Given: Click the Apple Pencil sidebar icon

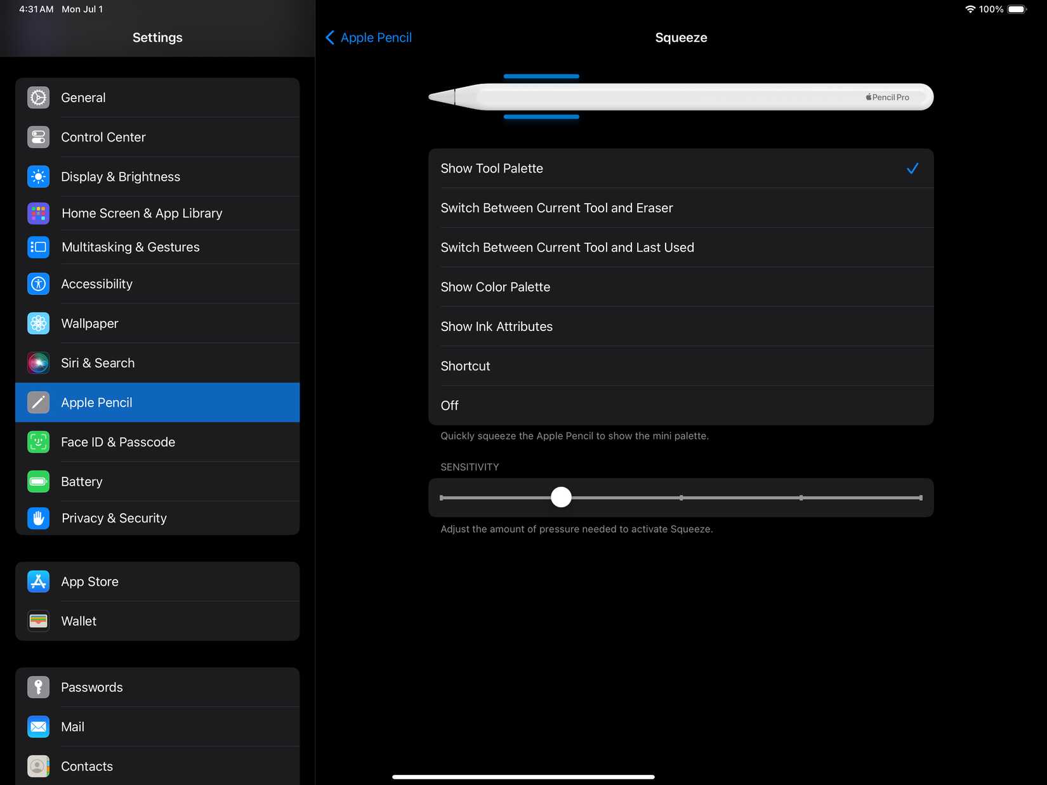Looking at the screenshot, I should [x=39, y=403].
